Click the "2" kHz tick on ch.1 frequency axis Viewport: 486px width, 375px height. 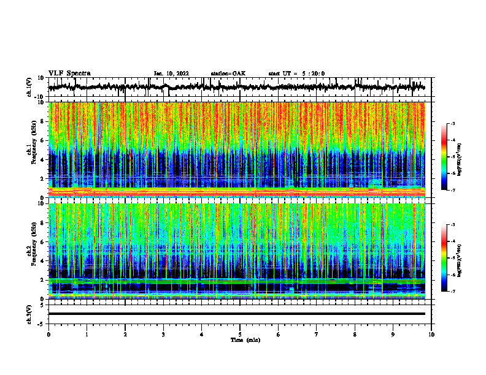[42, 179]
